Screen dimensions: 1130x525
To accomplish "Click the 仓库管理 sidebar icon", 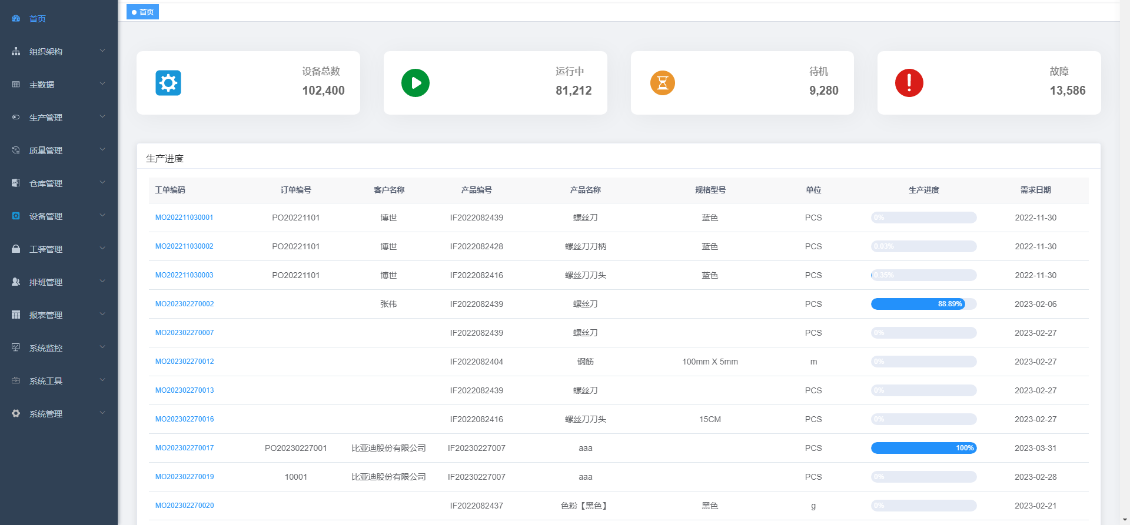I will click(x=16, y=183).
